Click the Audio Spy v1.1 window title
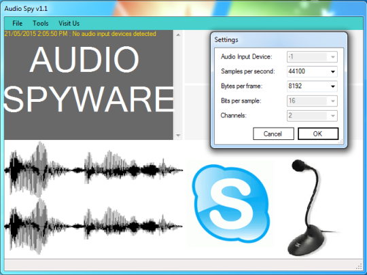 point(26,9)
